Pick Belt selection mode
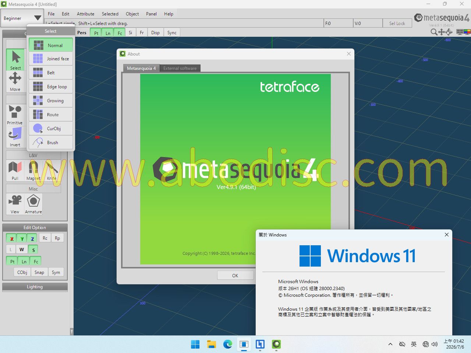Screen dimensions: 471x353 tap(51, 73)
